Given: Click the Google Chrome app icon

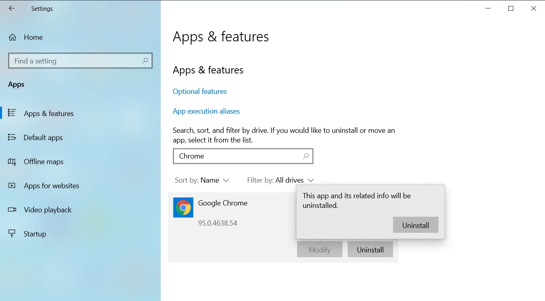Looking at the screenshot, I should (x=183, y=207).
